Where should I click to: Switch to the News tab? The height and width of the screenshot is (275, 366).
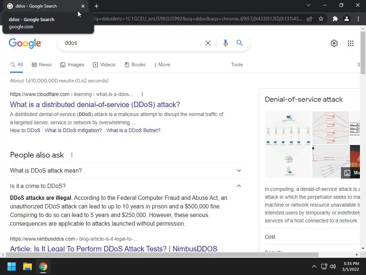coord(42,65)
